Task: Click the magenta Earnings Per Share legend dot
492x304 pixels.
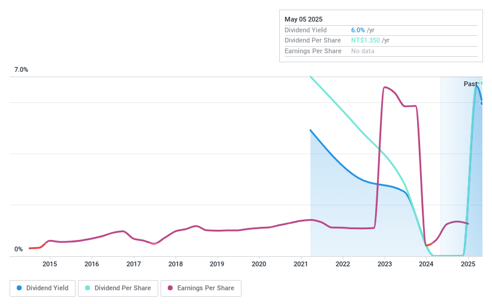Action: tap(170, 288)
